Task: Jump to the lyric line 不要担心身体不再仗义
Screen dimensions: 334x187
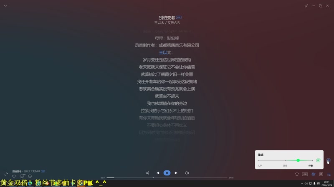Action: pyautogui.click(x=167, y=125)
